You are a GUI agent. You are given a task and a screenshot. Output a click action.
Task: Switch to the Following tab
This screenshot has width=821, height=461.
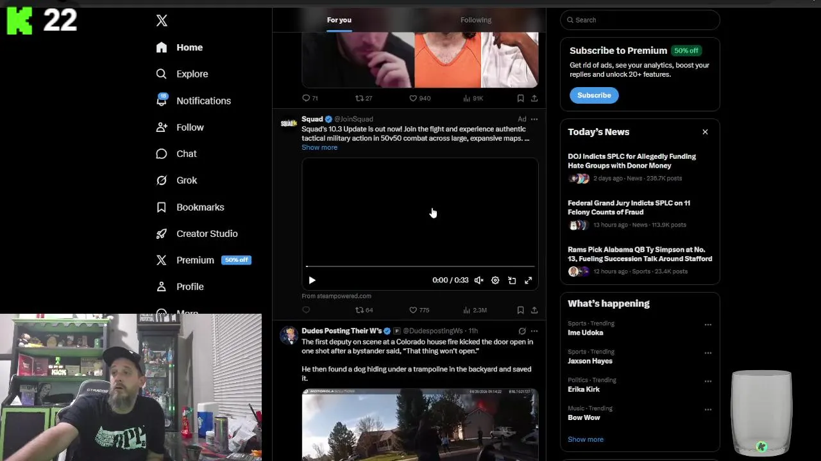pyautogui.click(x=476, y=20)
